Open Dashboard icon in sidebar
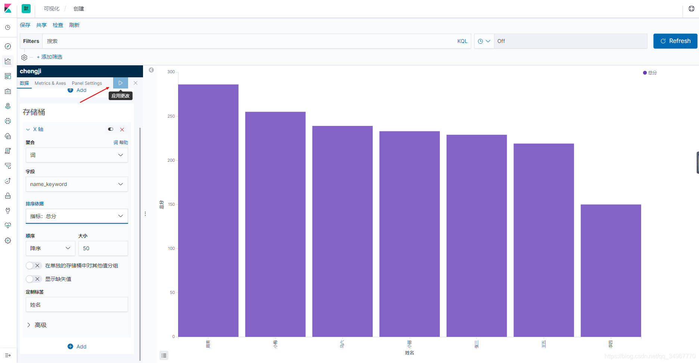The width and height of the screenshot is (699, 363). point(8,76)
